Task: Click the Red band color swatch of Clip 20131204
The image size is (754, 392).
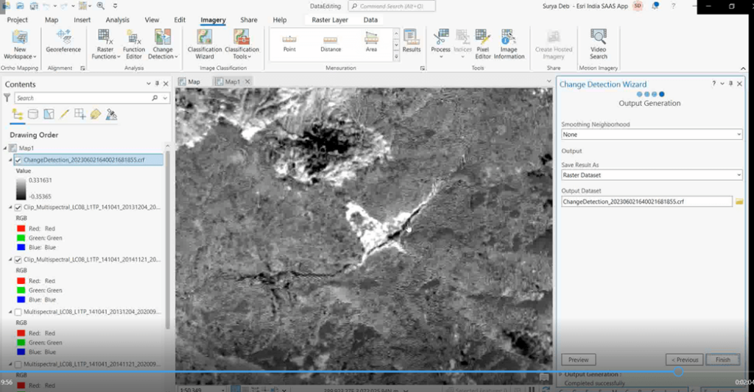Action: pos(21,229)
